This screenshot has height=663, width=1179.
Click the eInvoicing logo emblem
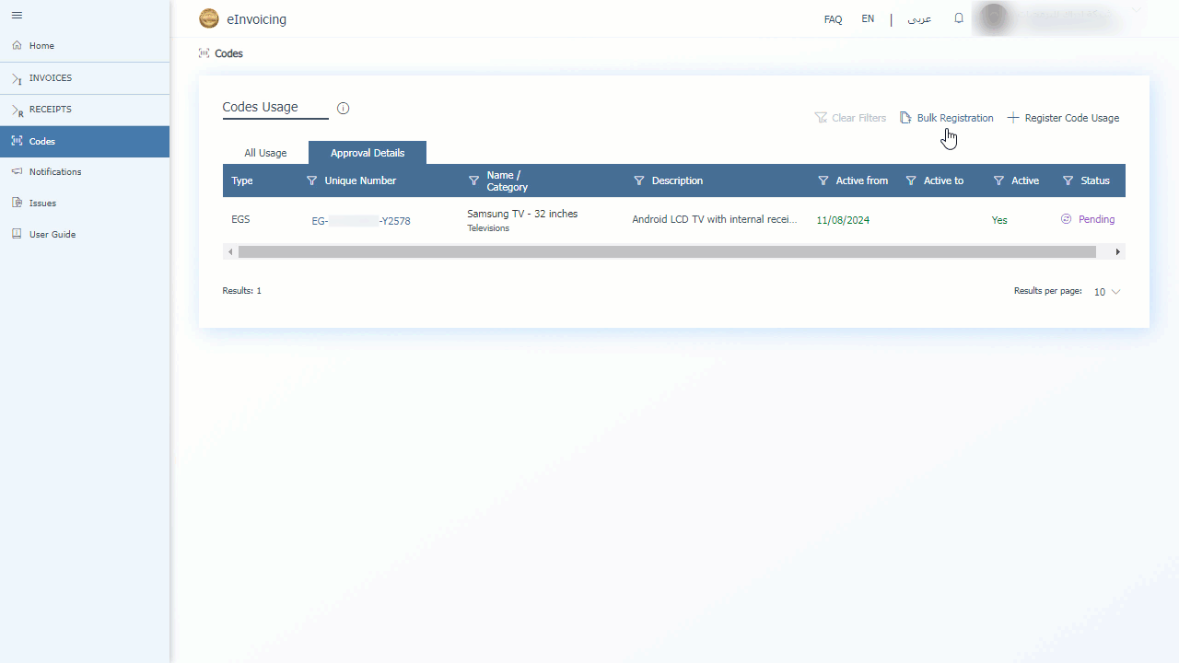[209, 18]
